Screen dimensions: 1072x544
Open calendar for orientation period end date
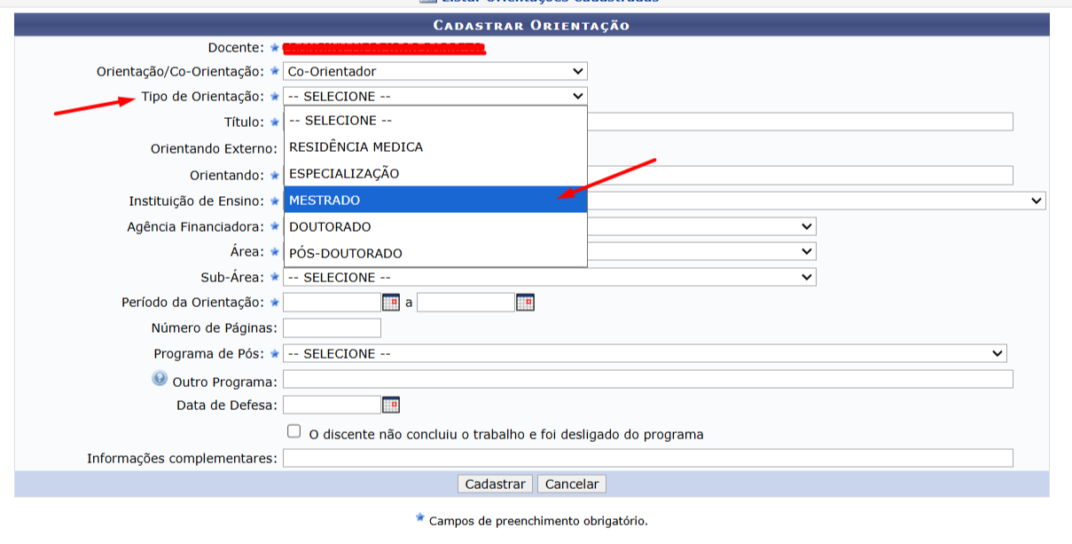525,303
